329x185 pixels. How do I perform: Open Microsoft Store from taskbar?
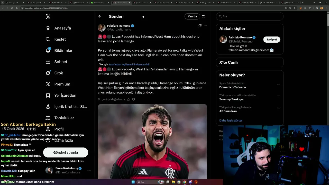point(179,182)
